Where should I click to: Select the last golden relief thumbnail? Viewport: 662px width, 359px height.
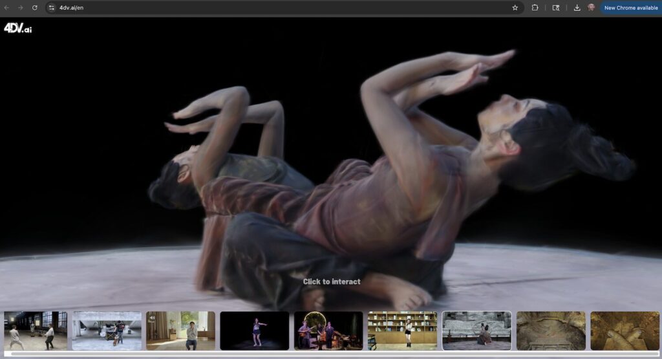coord(625,331)
